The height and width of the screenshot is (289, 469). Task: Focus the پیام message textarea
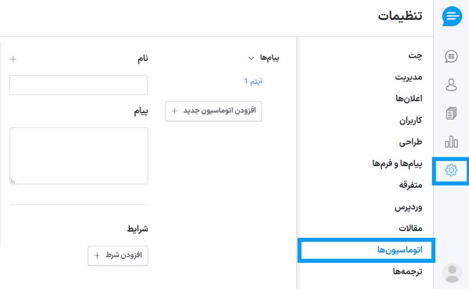pyautogui.click(x=79, y=155)
